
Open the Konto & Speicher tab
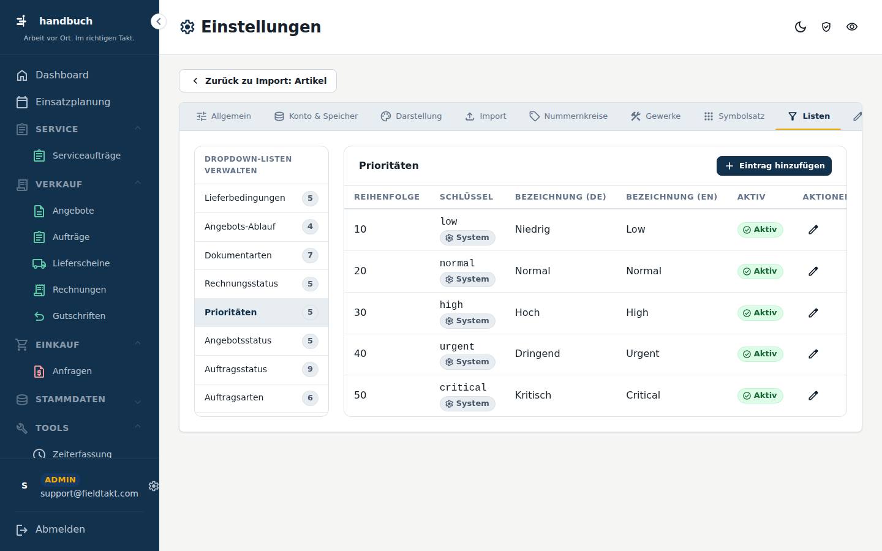pos(316,116)
